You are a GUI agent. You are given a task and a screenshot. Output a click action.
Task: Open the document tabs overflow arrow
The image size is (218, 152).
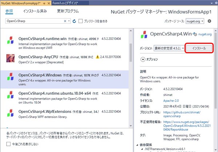(x=211, y=3)
